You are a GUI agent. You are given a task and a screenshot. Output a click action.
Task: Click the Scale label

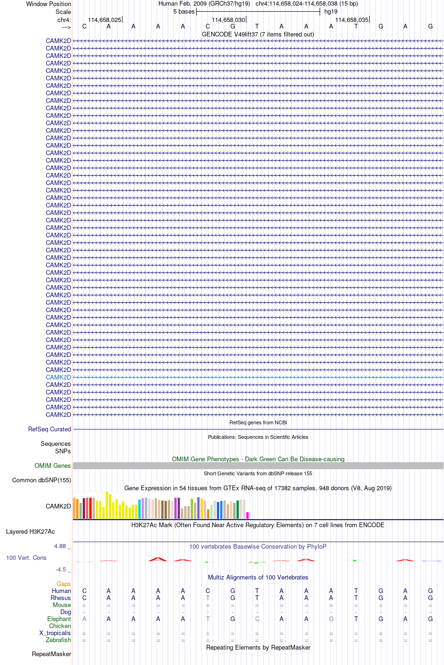pyautogui.click(x=63, y=12)
